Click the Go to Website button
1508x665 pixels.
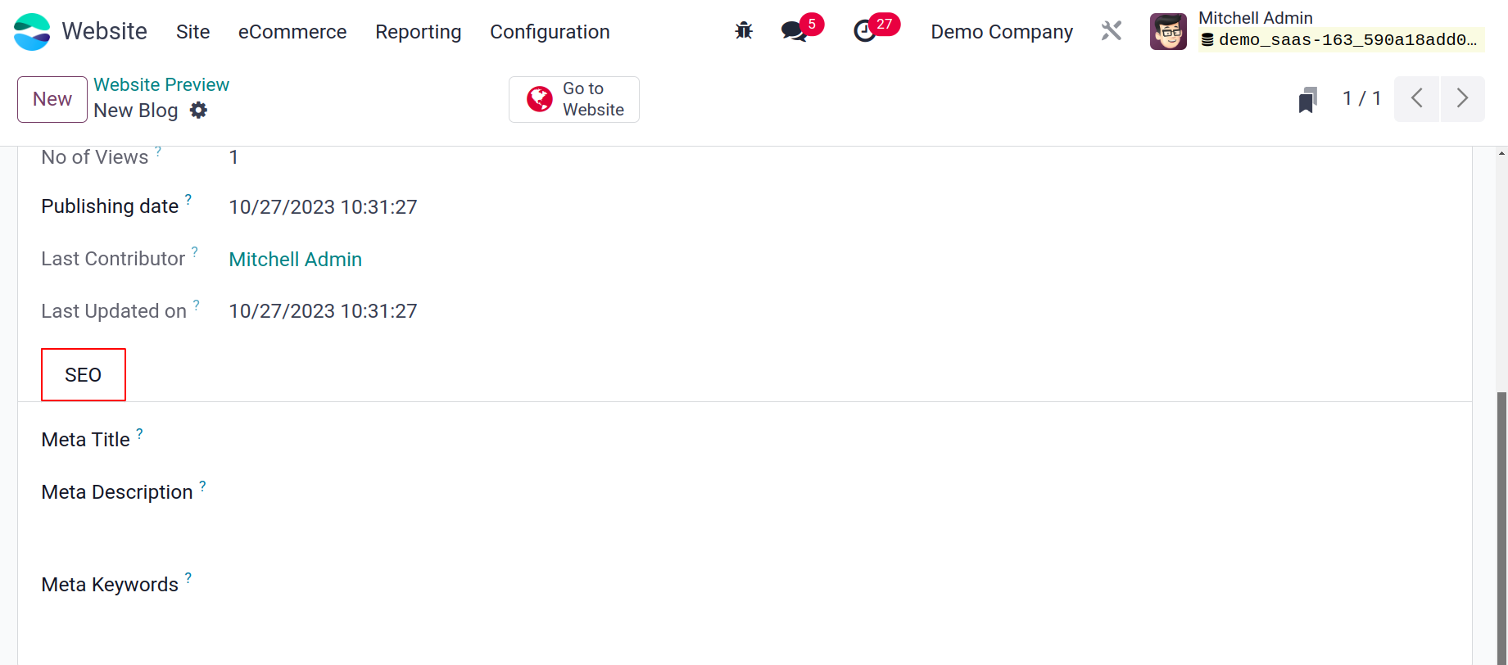[574, 99]
